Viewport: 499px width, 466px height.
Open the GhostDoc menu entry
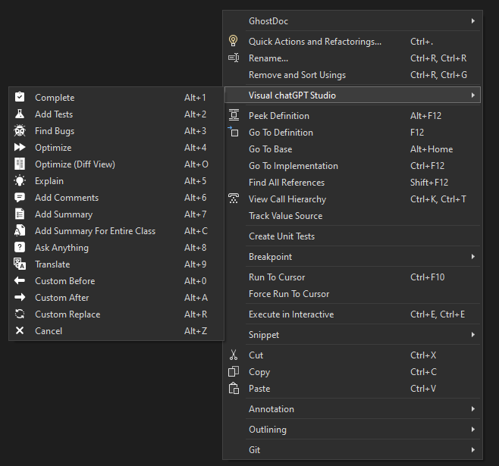[353, 21]
